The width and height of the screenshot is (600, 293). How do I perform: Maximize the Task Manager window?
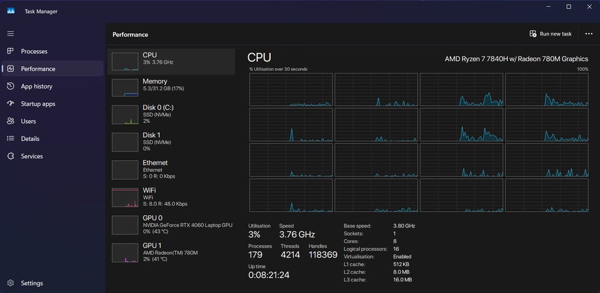point(569,6)
